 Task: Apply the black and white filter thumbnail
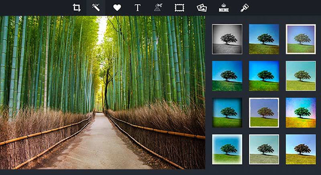(x=227, y=39)
